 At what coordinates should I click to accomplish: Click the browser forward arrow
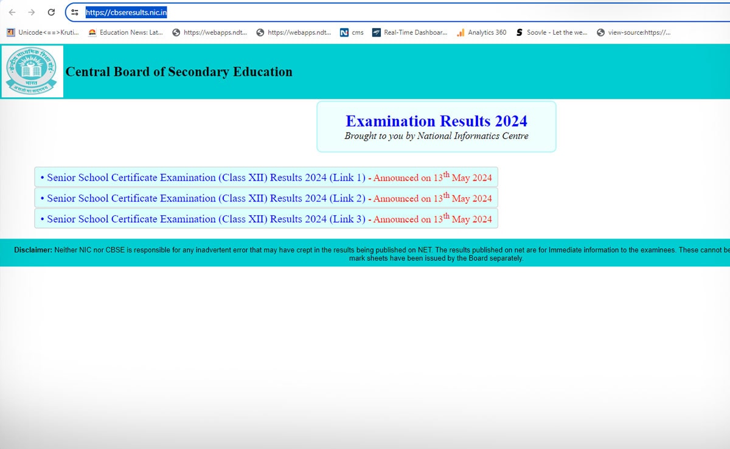pos(32,12)
